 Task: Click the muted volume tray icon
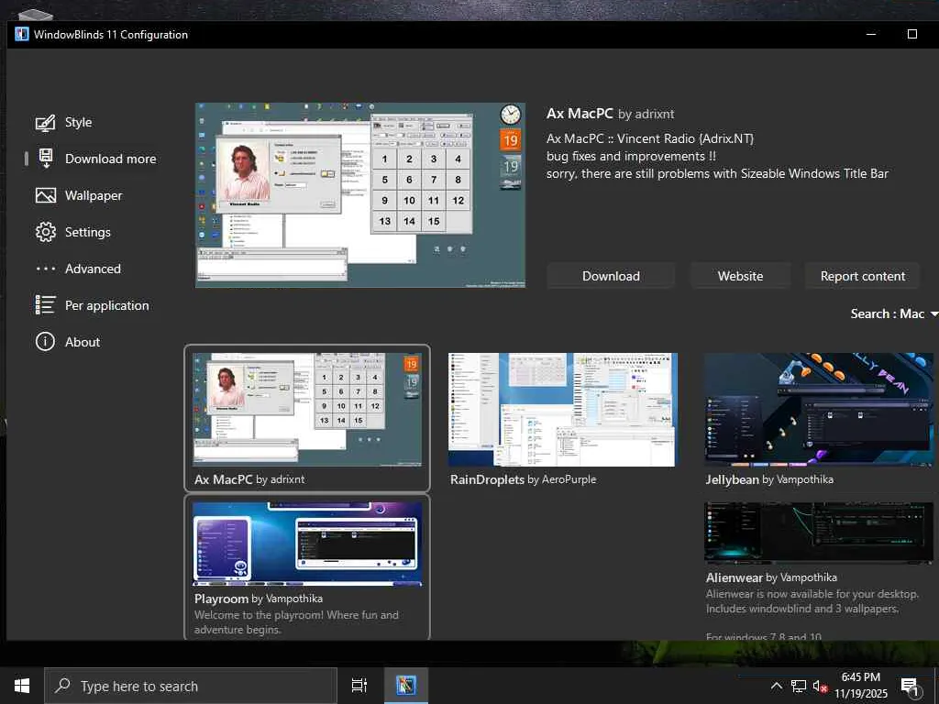pos(820,686)
